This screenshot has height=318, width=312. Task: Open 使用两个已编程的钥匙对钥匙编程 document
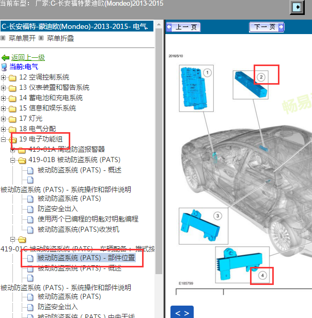point(88,219)
